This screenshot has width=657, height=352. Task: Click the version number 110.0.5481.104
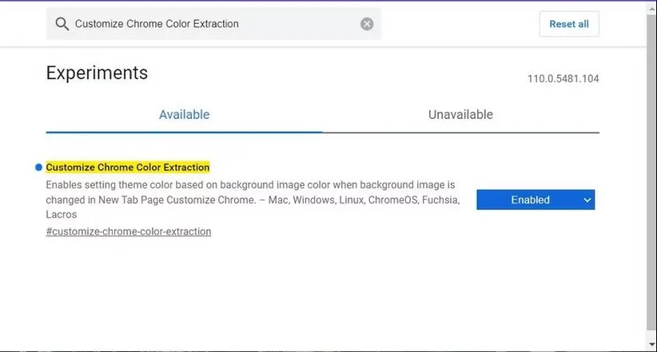tap(563, 79)
